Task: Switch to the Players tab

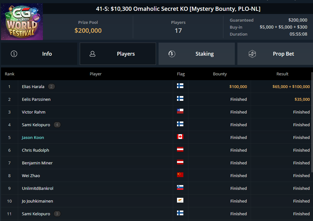Action: [118, 54]
